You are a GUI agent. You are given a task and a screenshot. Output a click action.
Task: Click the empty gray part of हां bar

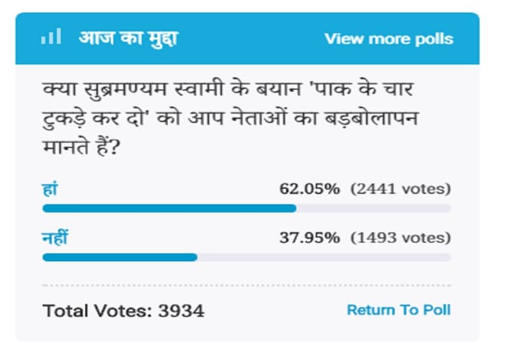coord(374,208)
